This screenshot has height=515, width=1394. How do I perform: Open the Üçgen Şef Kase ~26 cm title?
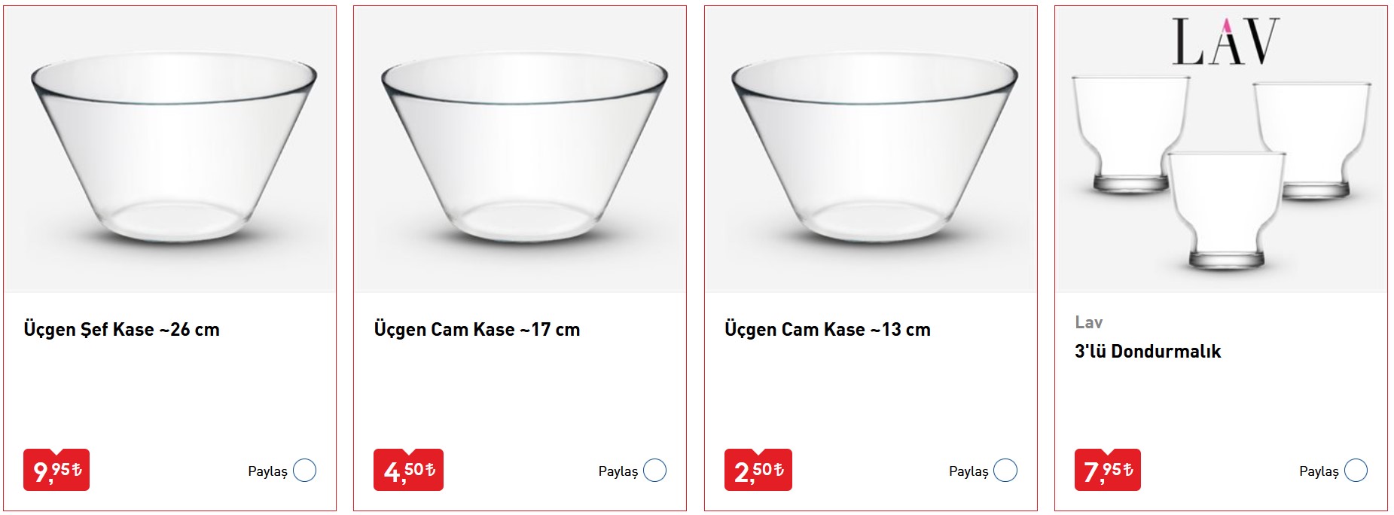121,330
